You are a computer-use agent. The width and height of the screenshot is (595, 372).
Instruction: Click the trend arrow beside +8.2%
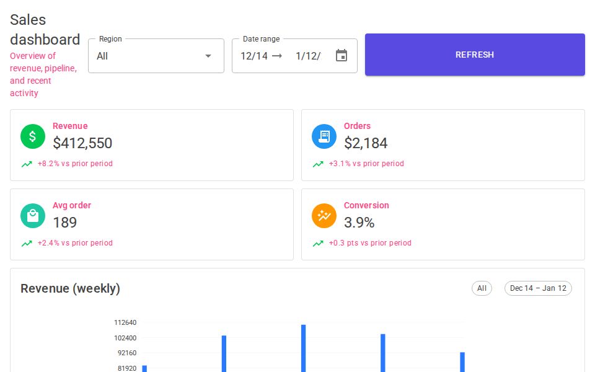27,164
